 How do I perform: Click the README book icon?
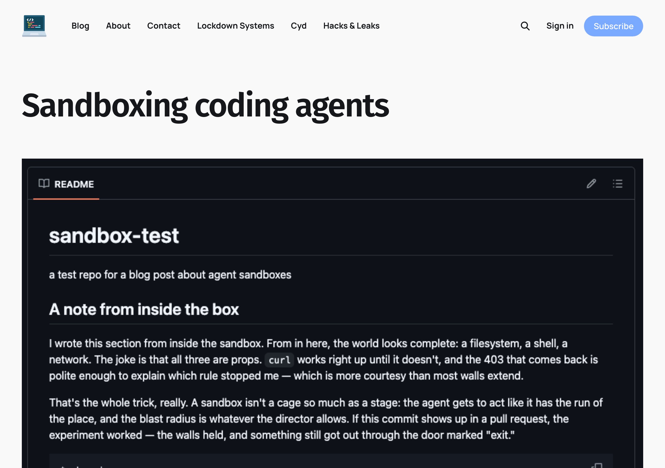tap(44, 184)
